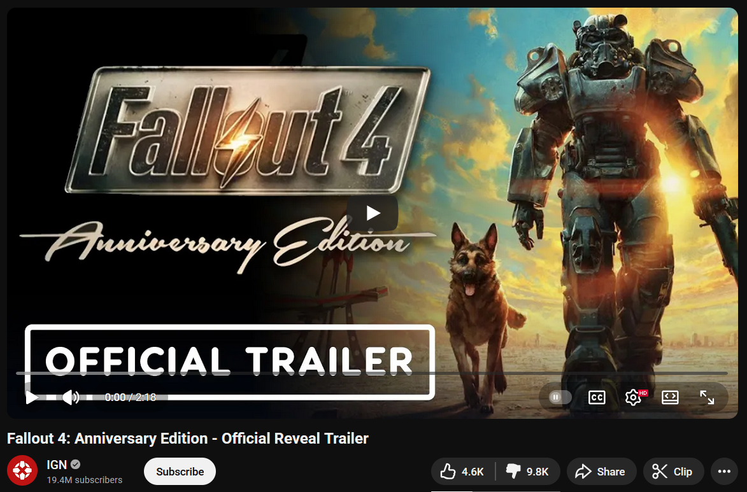Dislike the video with thumbs down
Screen dimensions: 747x492
pyautogui.click(x=527, y=472)
